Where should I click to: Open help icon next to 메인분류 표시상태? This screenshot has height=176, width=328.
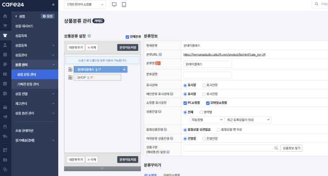172,94
